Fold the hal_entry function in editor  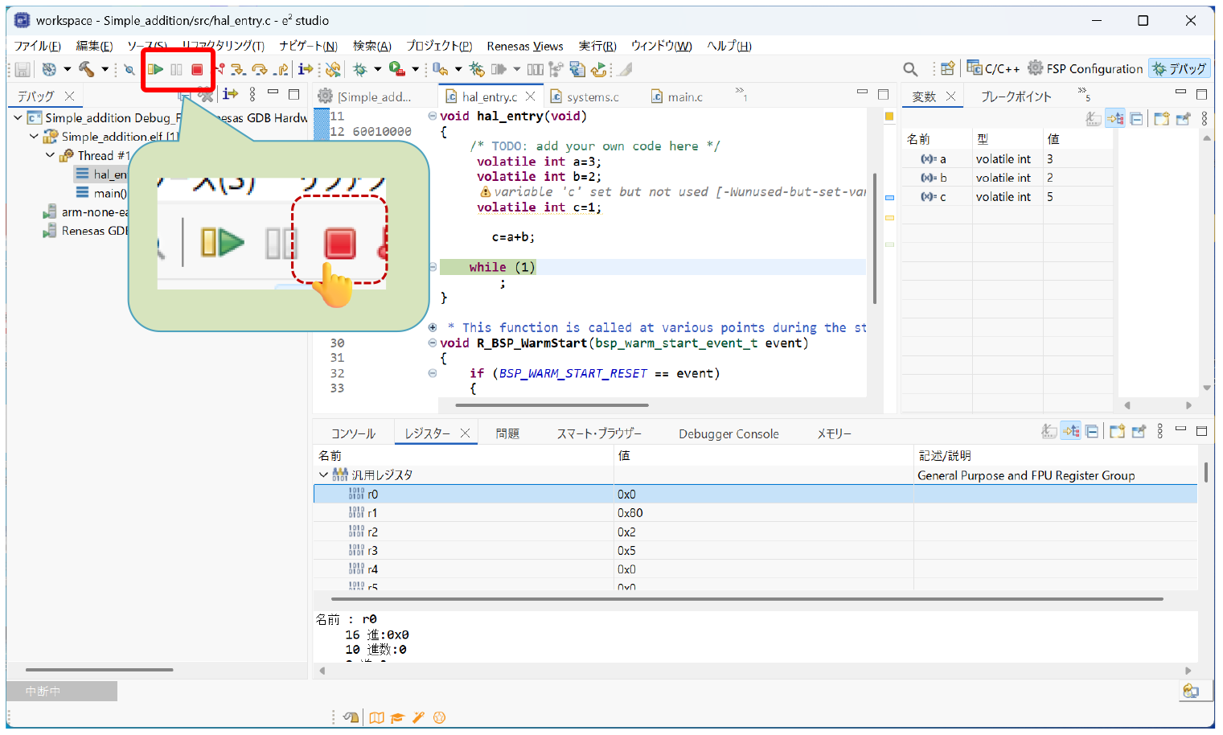point(433,116)
